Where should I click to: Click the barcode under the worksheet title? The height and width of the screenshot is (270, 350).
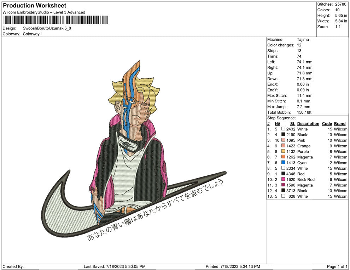[x=56, y=20]
